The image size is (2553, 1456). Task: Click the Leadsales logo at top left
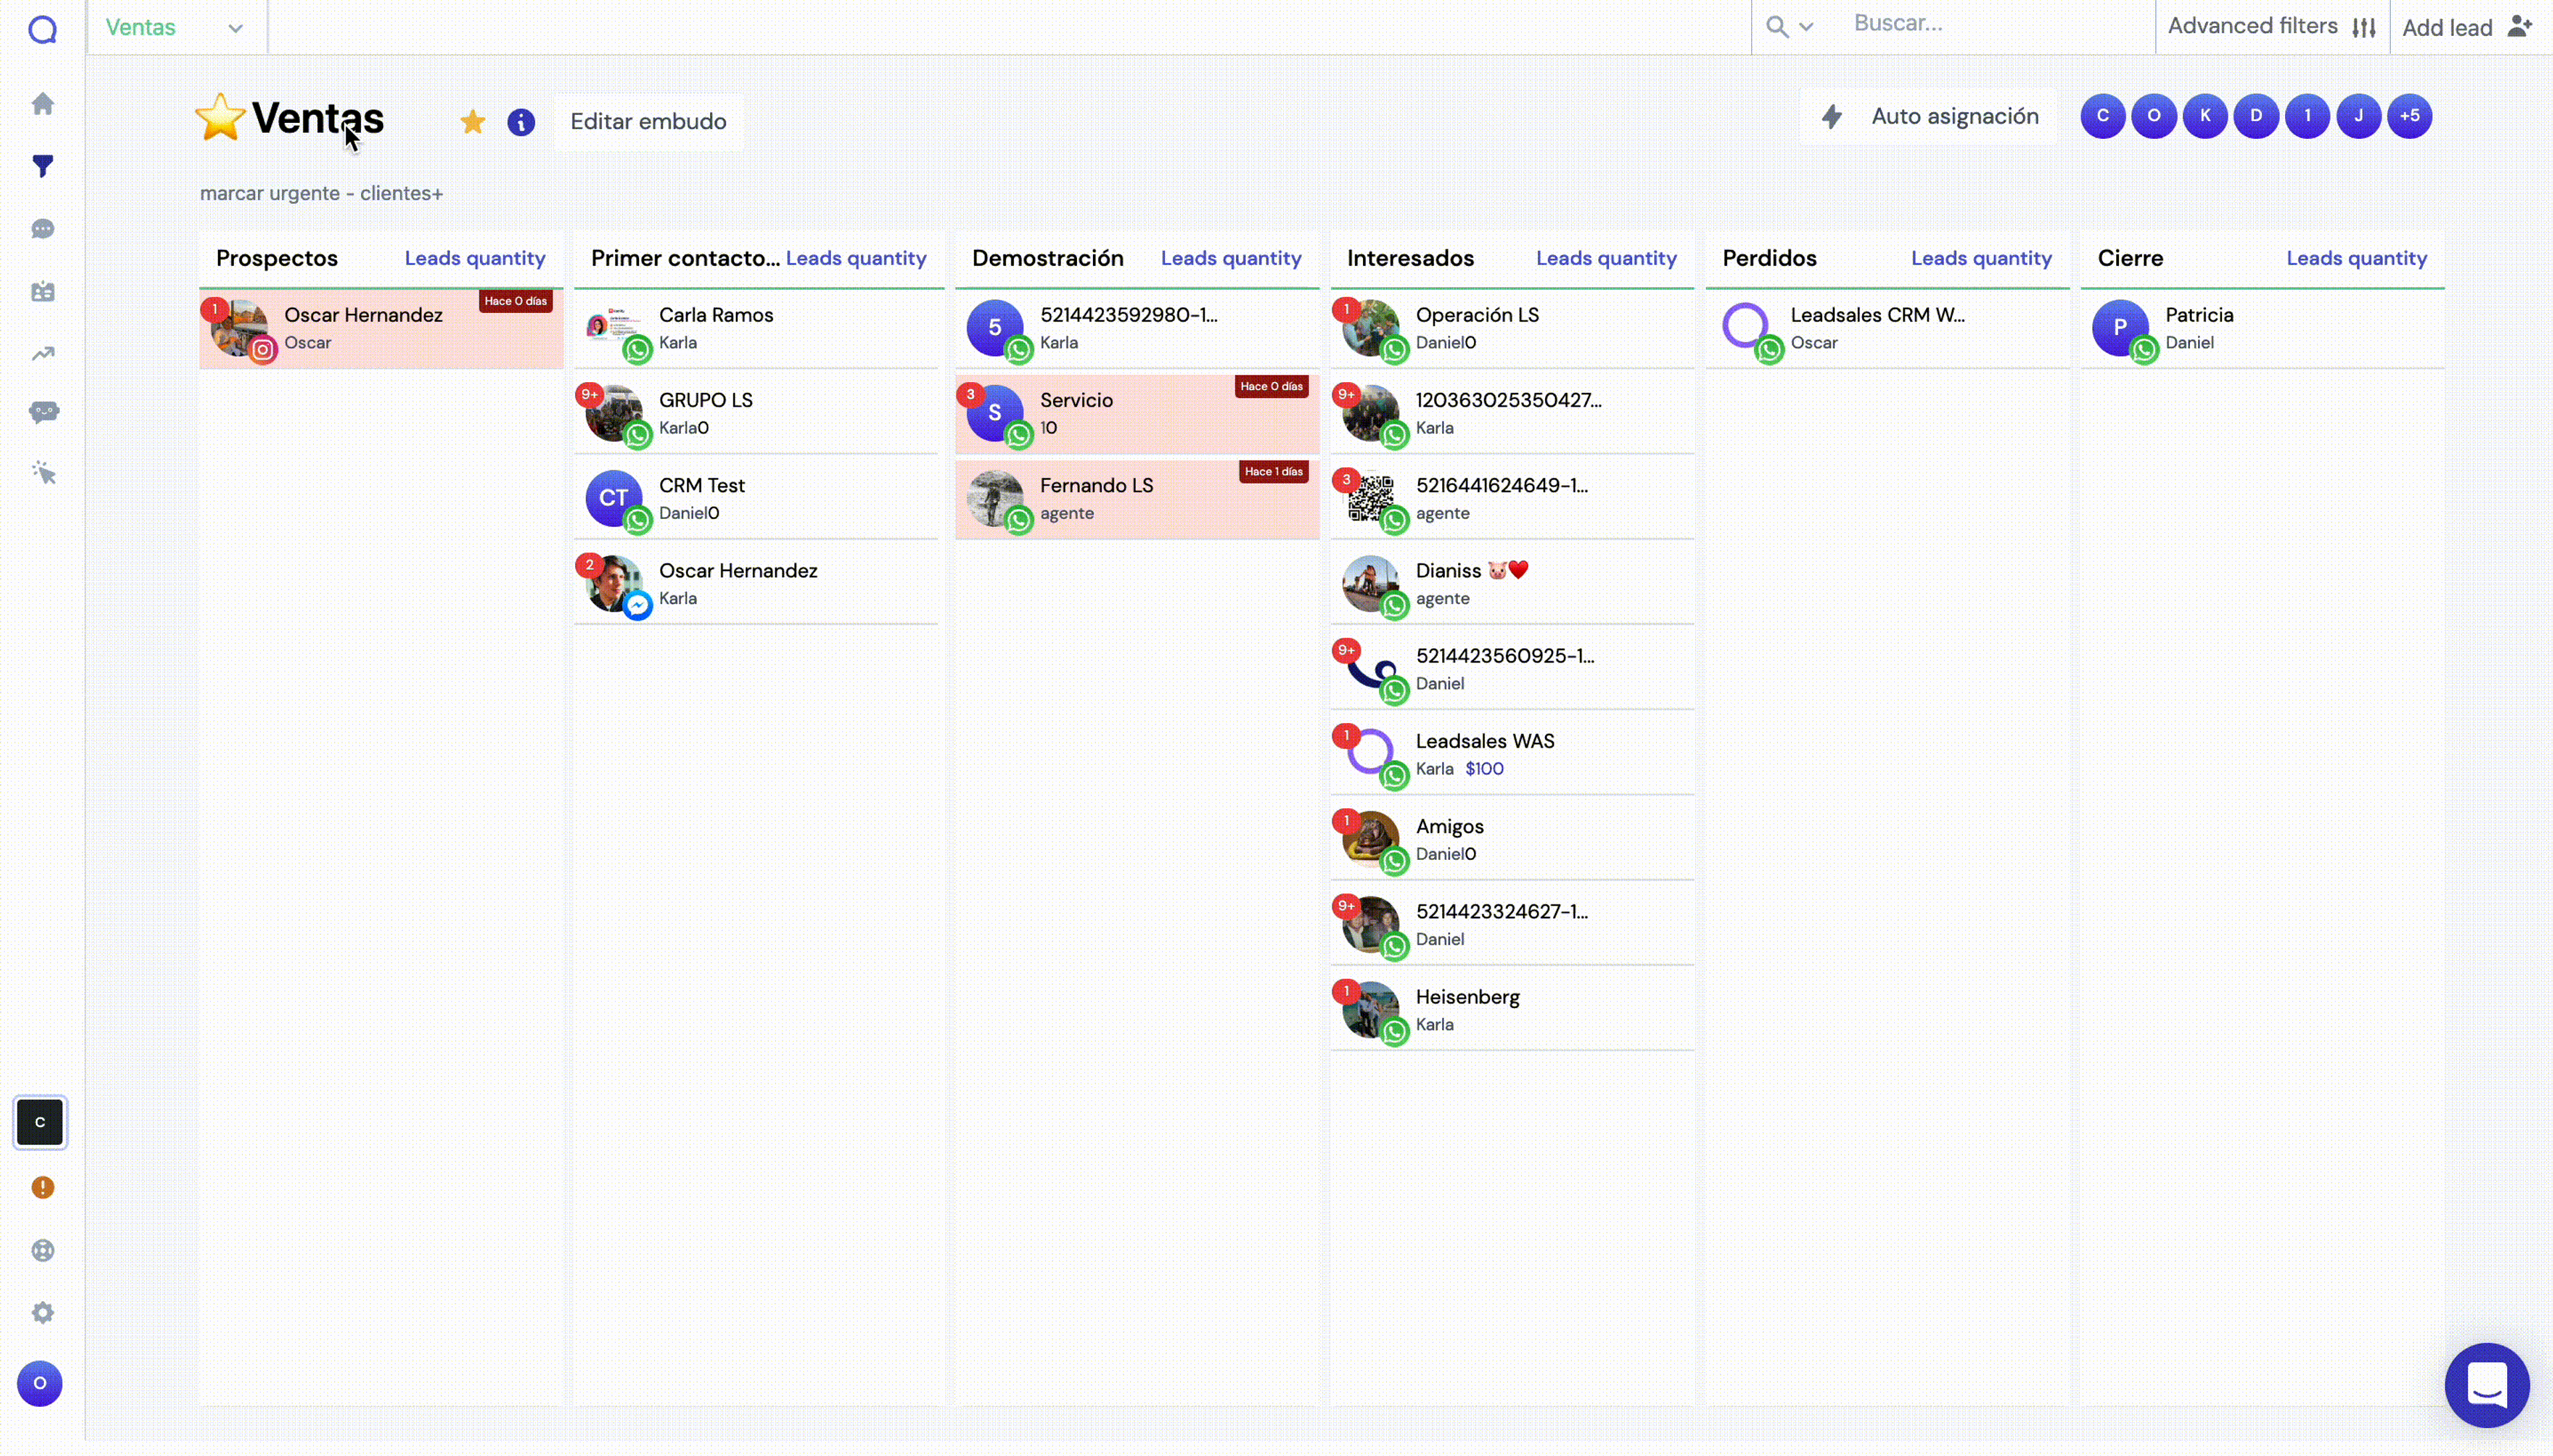point(42,30)
